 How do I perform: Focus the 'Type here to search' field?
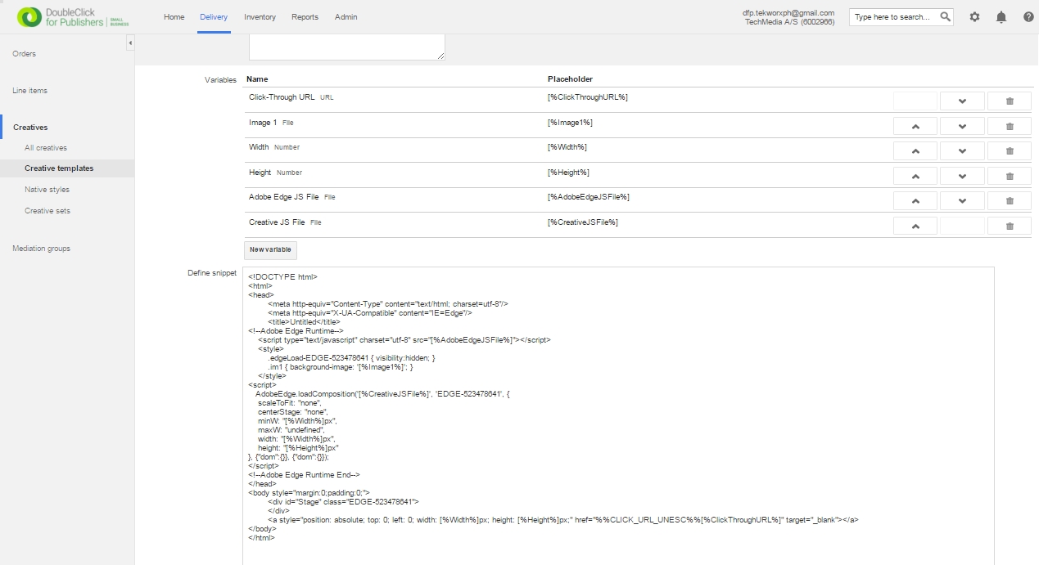coord(894,16)
